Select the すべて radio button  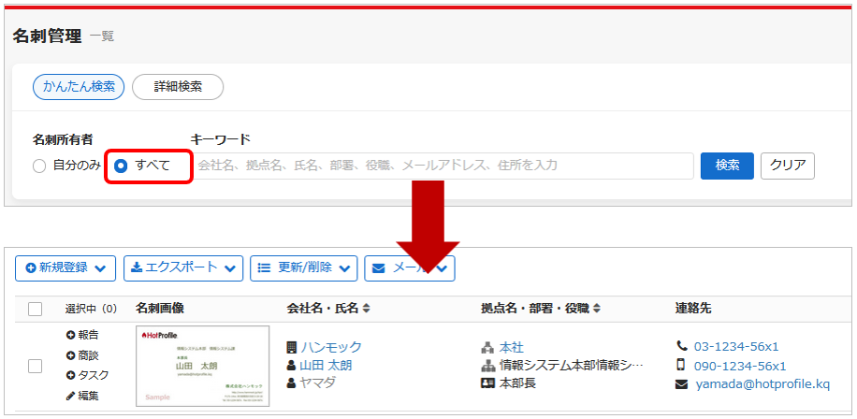pyautogui.click(x=121, y=166)
